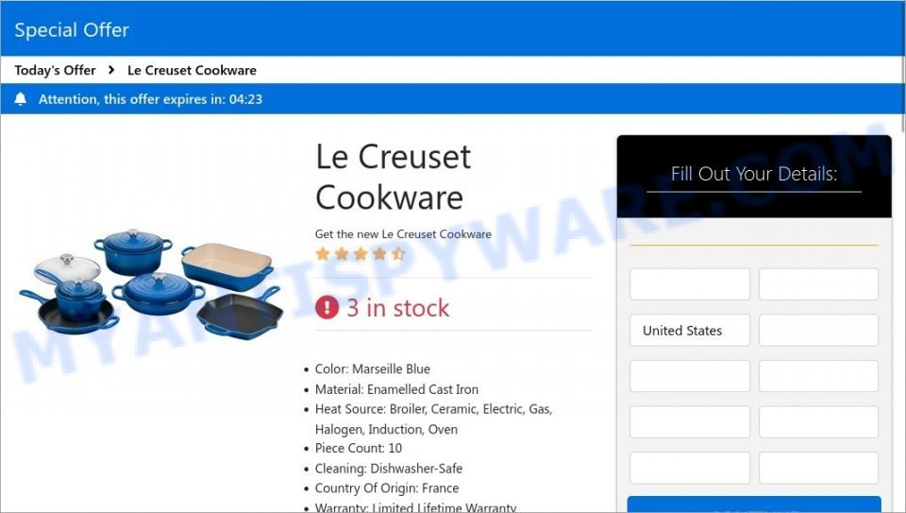Viewport: 906px width, 513px height.
Task: Click the offer expiry countdown banner
Action: point(453,99)
